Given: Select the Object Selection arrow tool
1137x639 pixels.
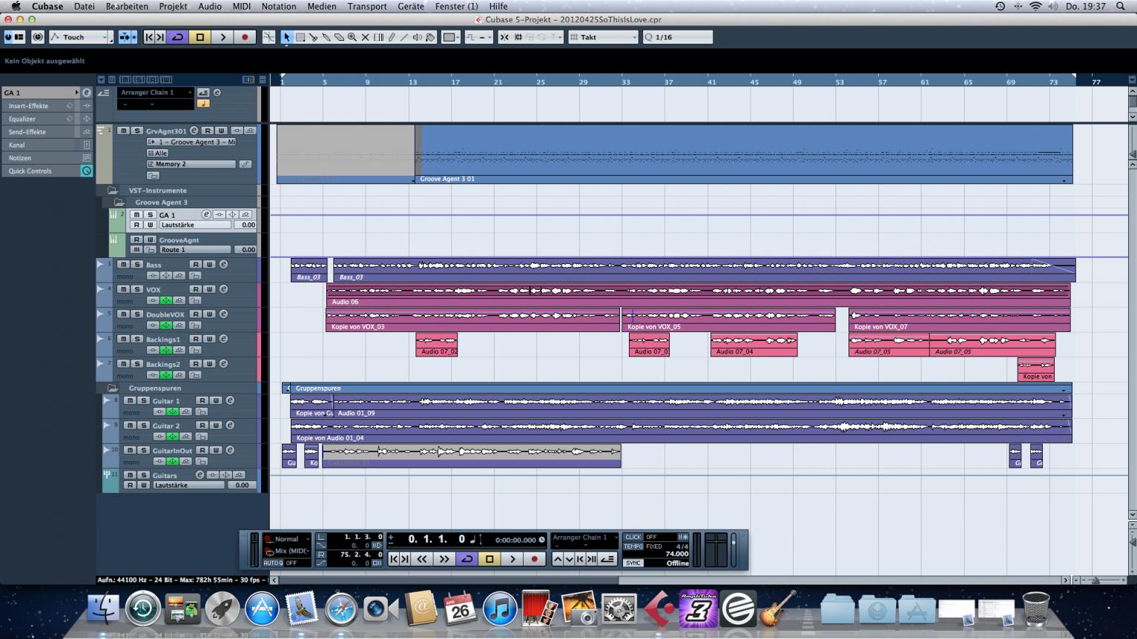Looking at the screenshot, I should click(x=287, y=37).
